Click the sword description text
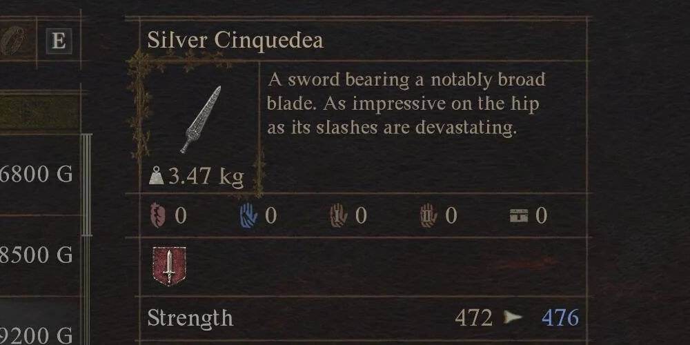Image resolution: width=690 pixels, height=345 pixels. pos(406,103)
